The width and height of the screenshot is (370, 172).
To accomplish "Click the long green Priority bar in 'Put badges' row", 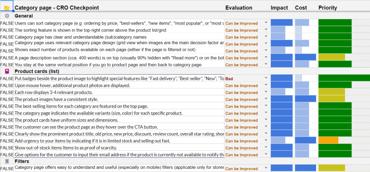I will pos(344,78).
